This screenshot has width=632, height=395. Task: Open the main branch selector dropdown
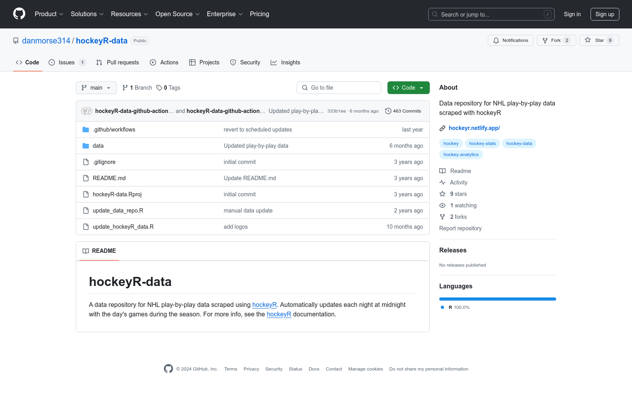(96, 88)
